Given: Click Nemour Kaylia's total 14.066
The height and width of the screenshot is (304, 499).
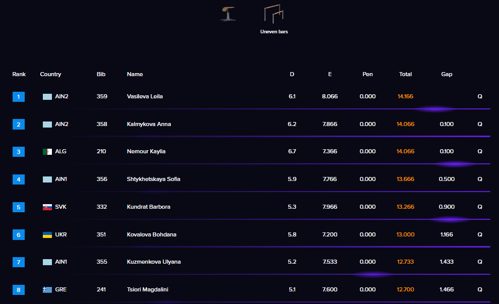Looking at the screenshot, I should (x=405, y=152).
